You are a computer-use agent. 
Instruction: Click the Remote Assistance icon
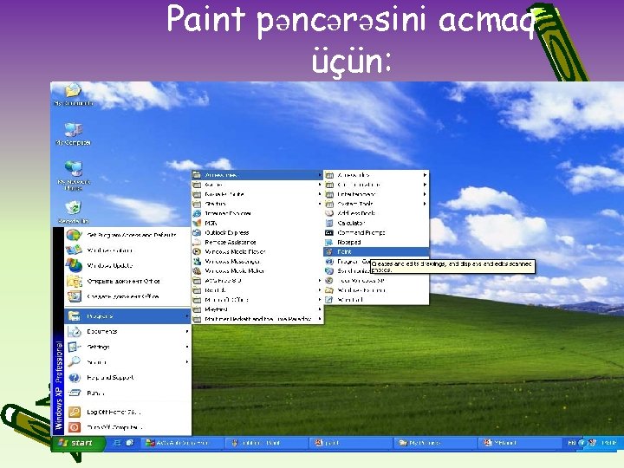click(197, 242)
